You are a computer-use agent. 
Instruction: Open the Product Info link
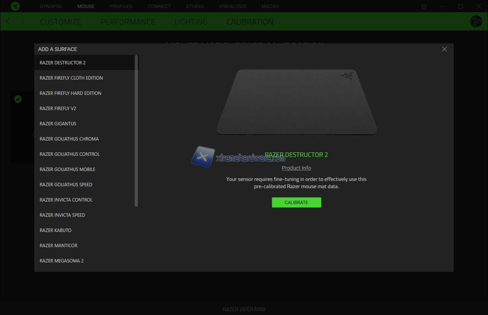tap(296, 168)
